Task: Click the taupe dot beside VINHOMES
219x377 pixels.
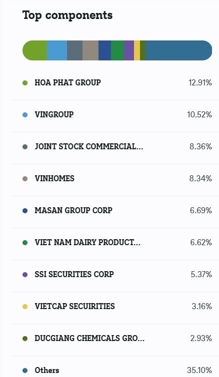Action: coord(25,179)
